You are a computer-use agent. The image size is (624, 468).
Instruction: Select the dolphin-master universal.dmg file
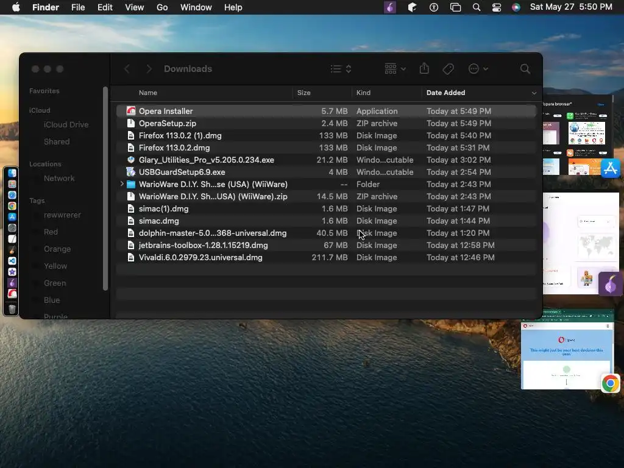click(x=327, y=233)
